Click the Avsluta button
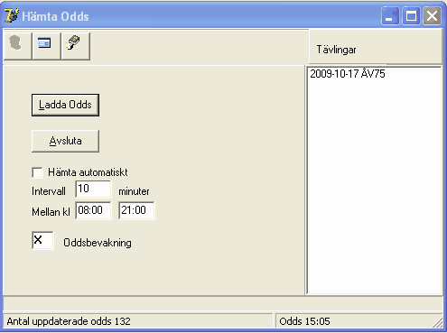Screen dimensions: 447x333 point(65,141)
